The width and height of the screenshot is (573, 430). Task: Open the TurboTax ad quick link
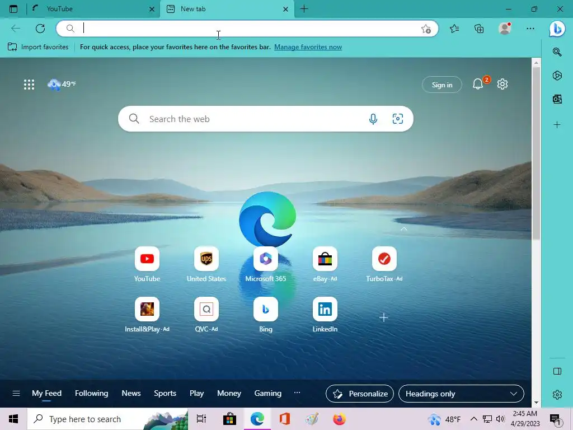[x=384, y=264]
